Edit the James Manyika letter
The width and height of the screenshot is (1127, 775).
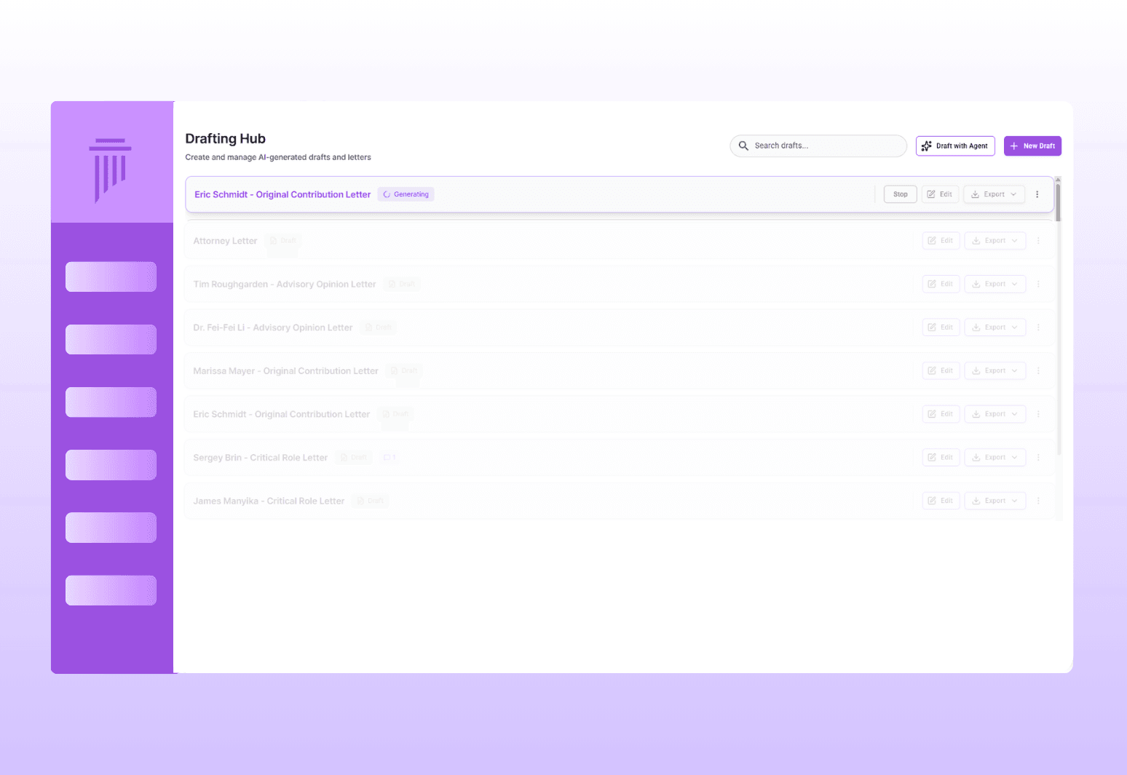941,501
